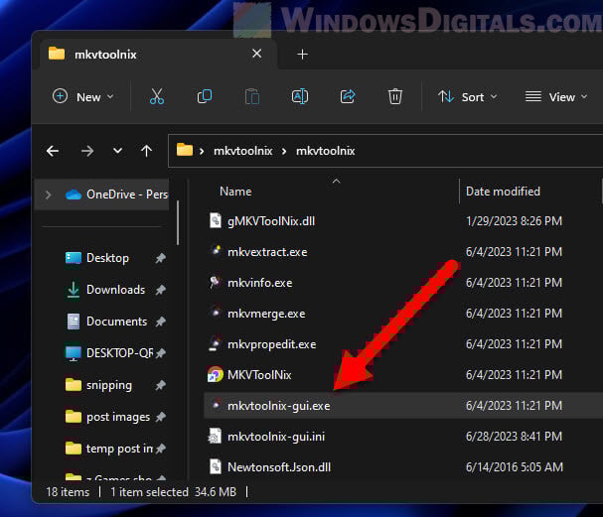Expand breadcrumb chevron after folder icon
The image size is (603, 517).
(202, 152)
